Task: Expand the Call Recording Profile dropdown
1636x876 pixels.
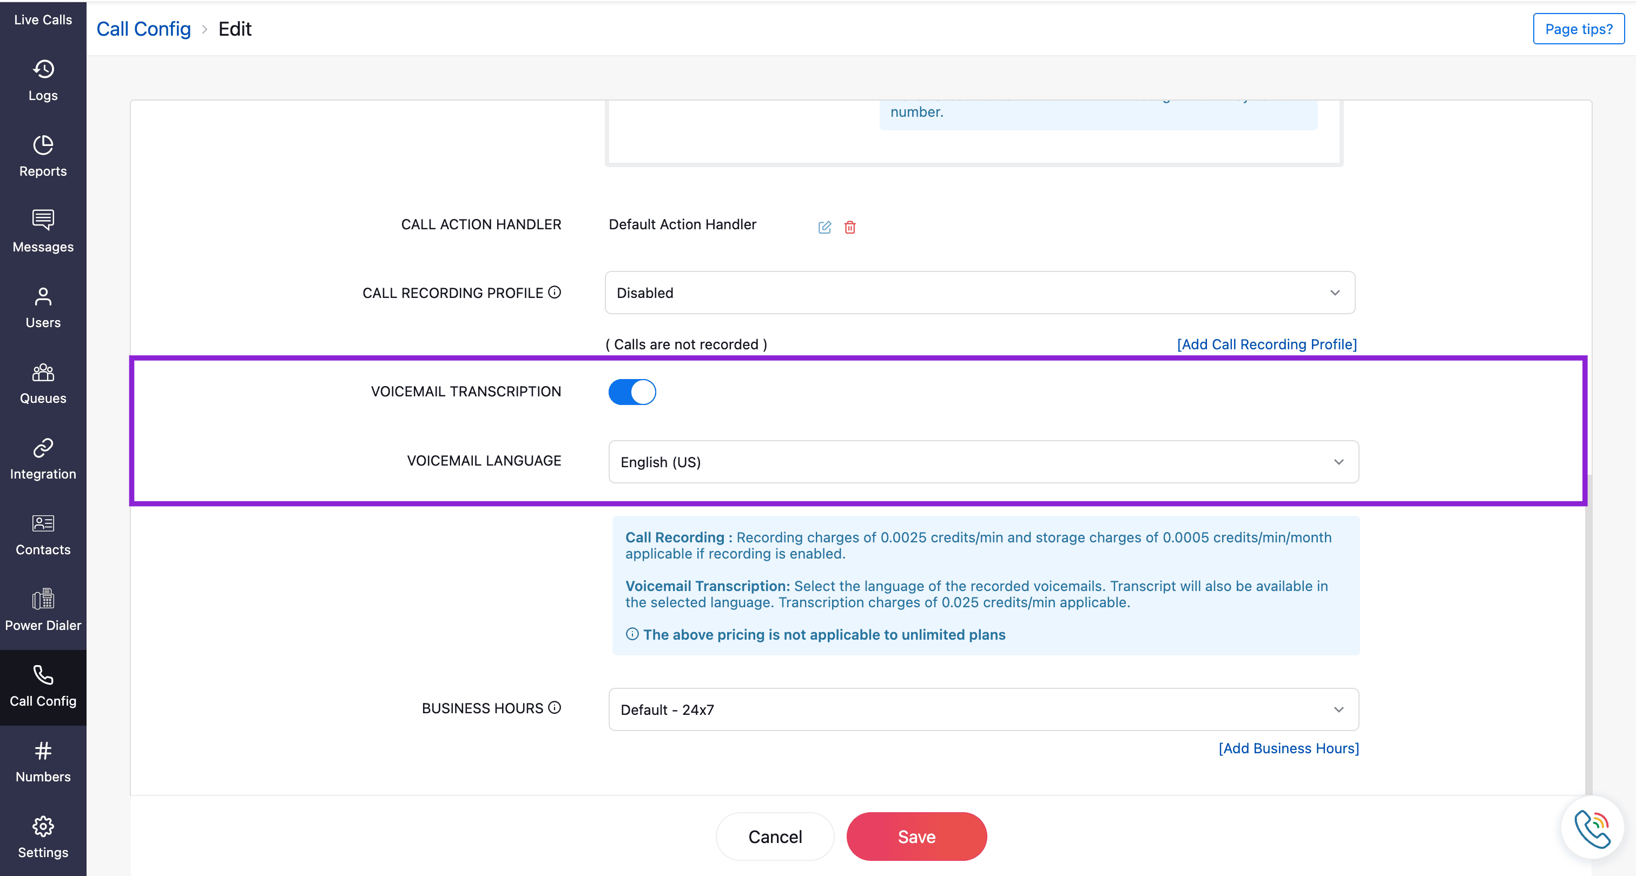Action: click(979, 293)
